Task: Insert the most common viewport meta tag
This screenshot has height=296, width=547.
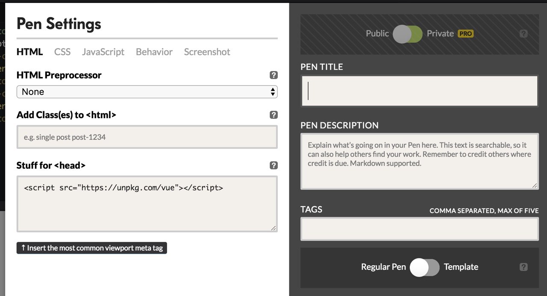Action: [x=92, y=248]
